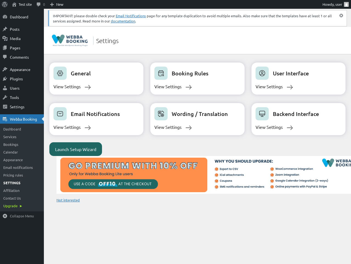
Task: Click the Tools wrench icon in sidebar
Action: coord(5,97)
